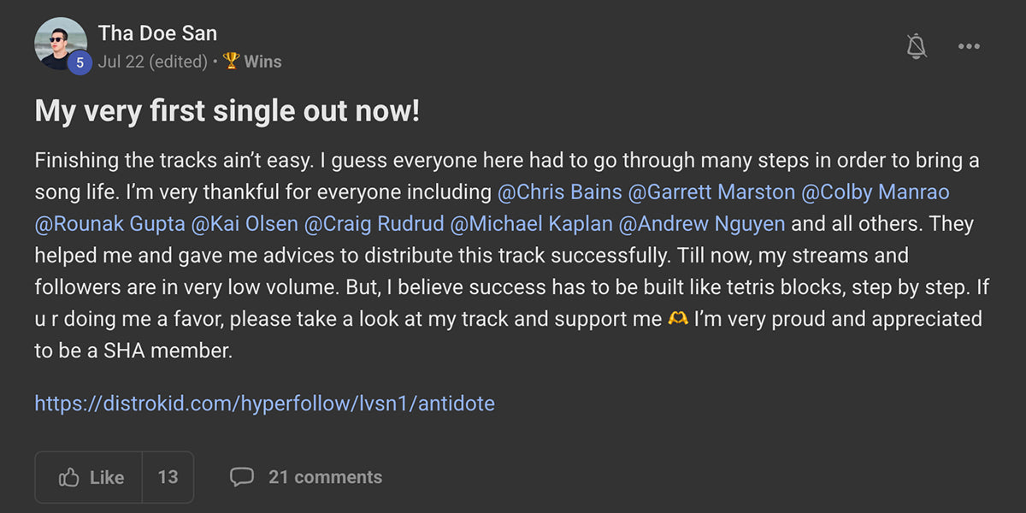Click the @Chris Bains mention
Screen dimensions: 1026x513
tap(559, 192)
